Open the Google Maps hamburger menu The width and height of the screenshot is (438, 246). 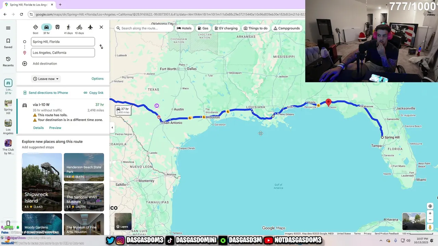[x=8, y=28]
